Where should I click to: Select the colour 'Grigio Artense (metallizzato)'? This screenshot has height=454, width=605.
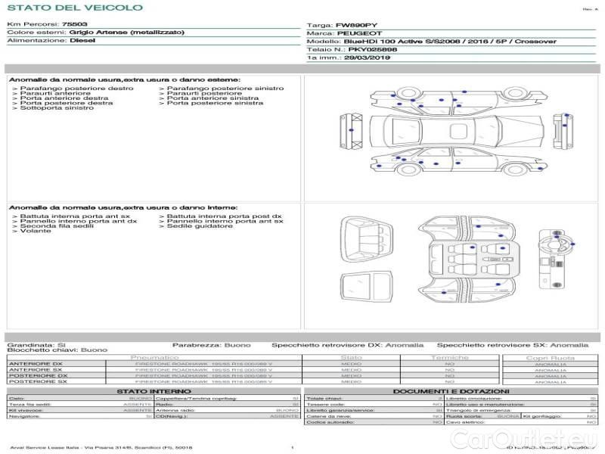pyautogui.click(x=126, y=32)
